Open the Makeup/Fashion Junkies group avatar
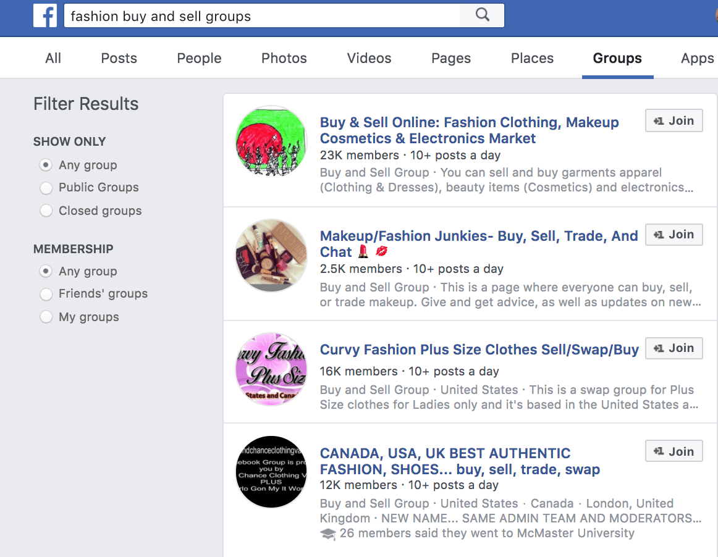718x557 pixels. click(x=271, y=255)
